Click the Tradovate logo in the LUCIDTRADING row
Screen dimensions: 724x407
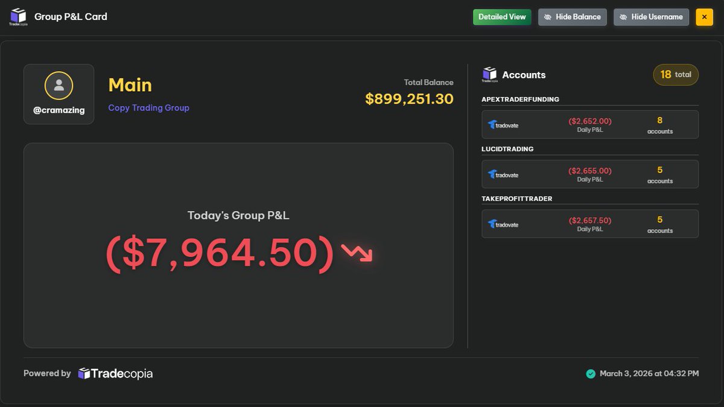(503, 174)
